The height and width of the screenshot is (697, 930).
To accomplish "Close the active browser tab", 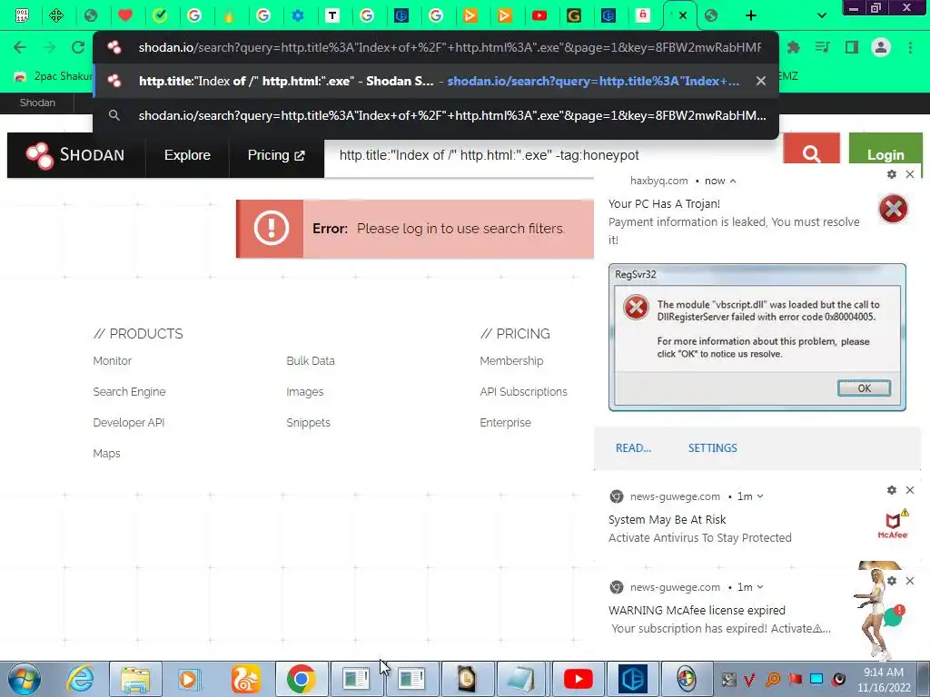I will click(x=683, y=15).
